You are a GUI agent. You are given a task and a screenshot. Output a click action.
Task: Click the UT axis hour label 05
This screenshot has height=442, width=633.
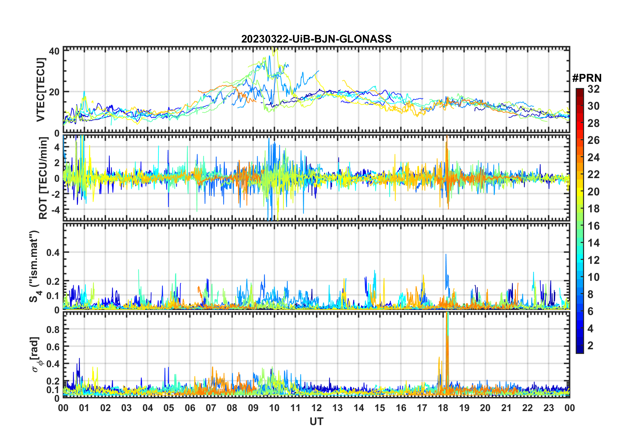tap(169, 408)
